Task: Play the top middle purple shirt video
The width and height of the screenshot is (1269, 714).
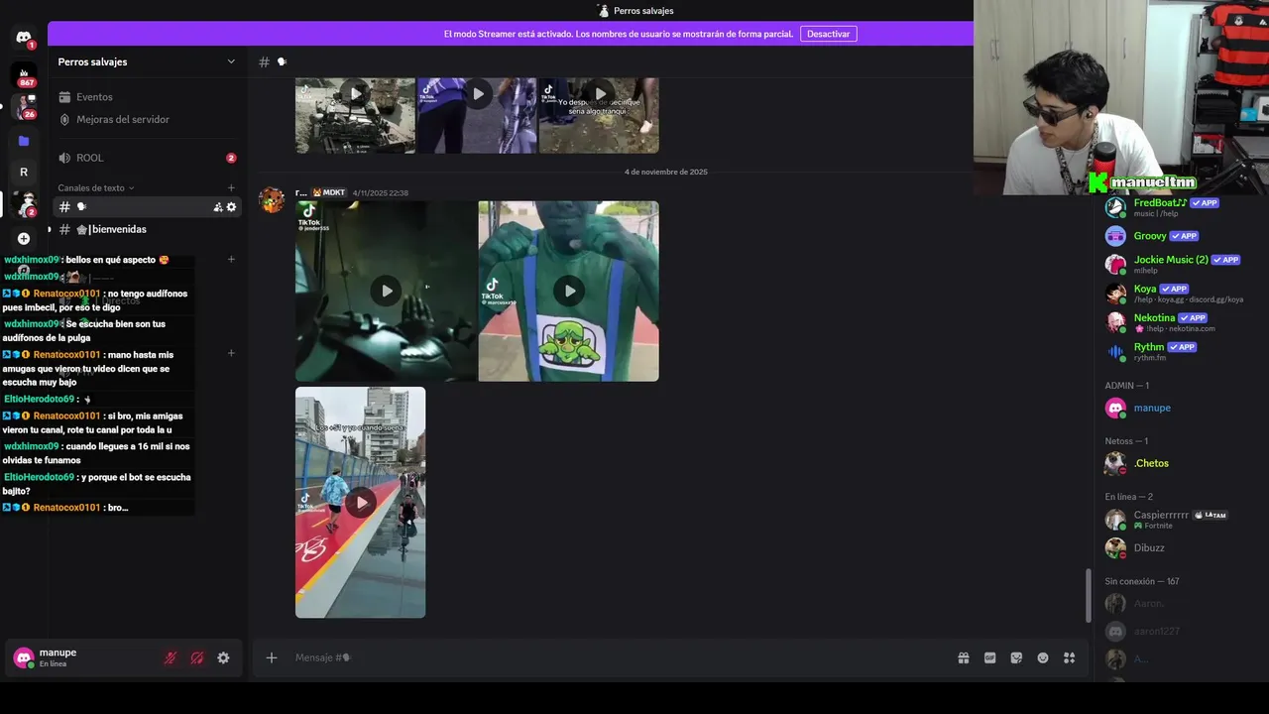Action: [477, 94]
